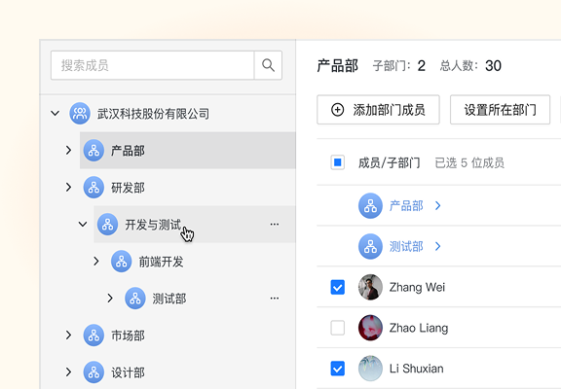Image resolution: width=561 pixels, height=389 pixels.
Task: Click 已选 5 位成员 text
Action: 469,162
